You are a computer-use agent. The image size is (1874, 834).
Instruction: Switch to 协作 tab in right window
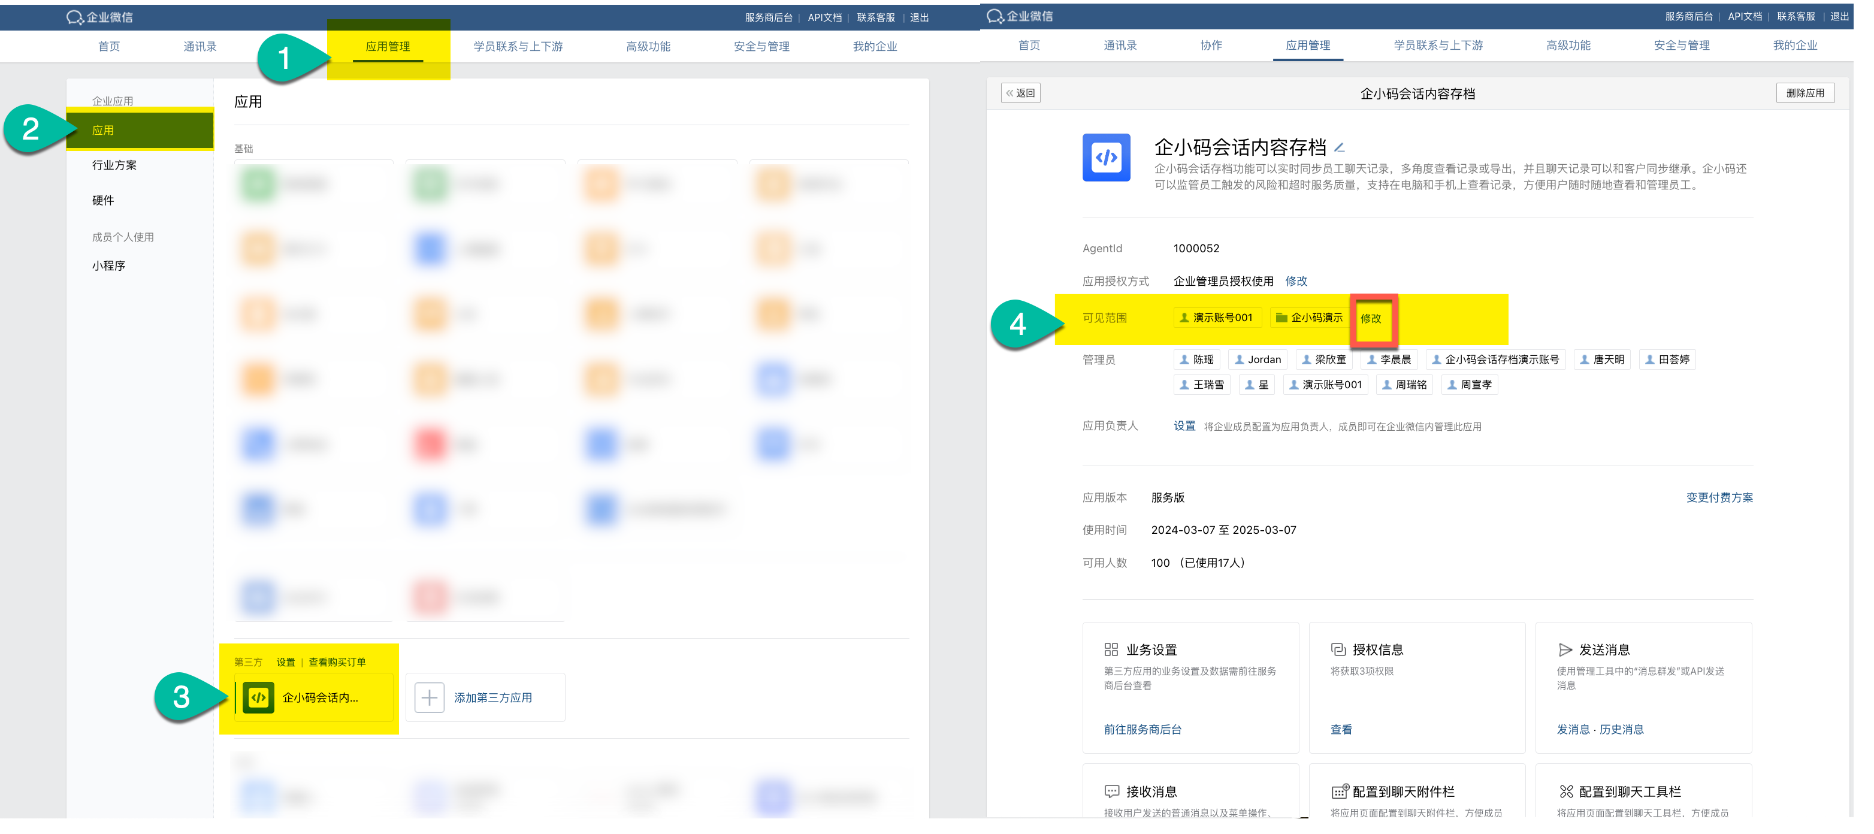tap(1211, 45)
